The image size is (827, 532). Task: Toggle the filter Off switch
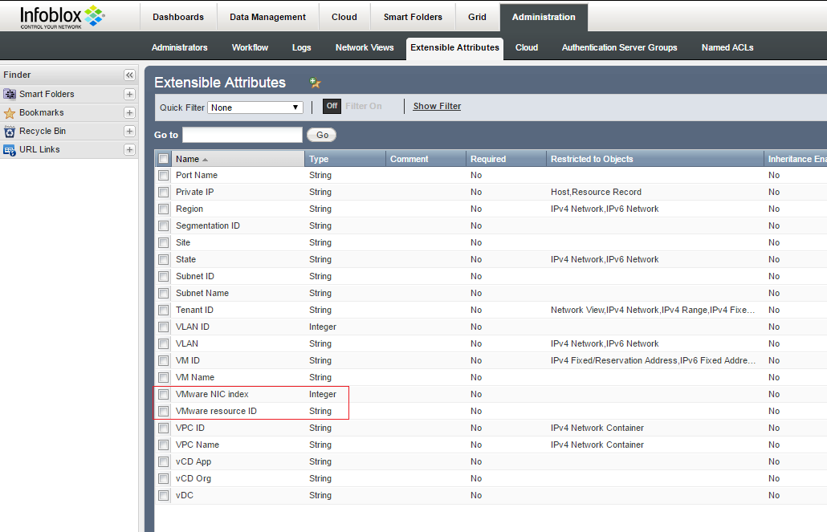click(332, 105)
